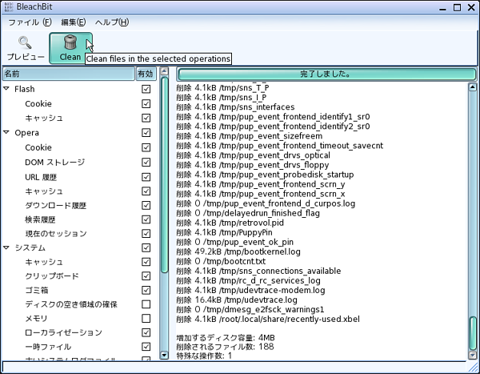Click the 名前 column header

(66, 74)
